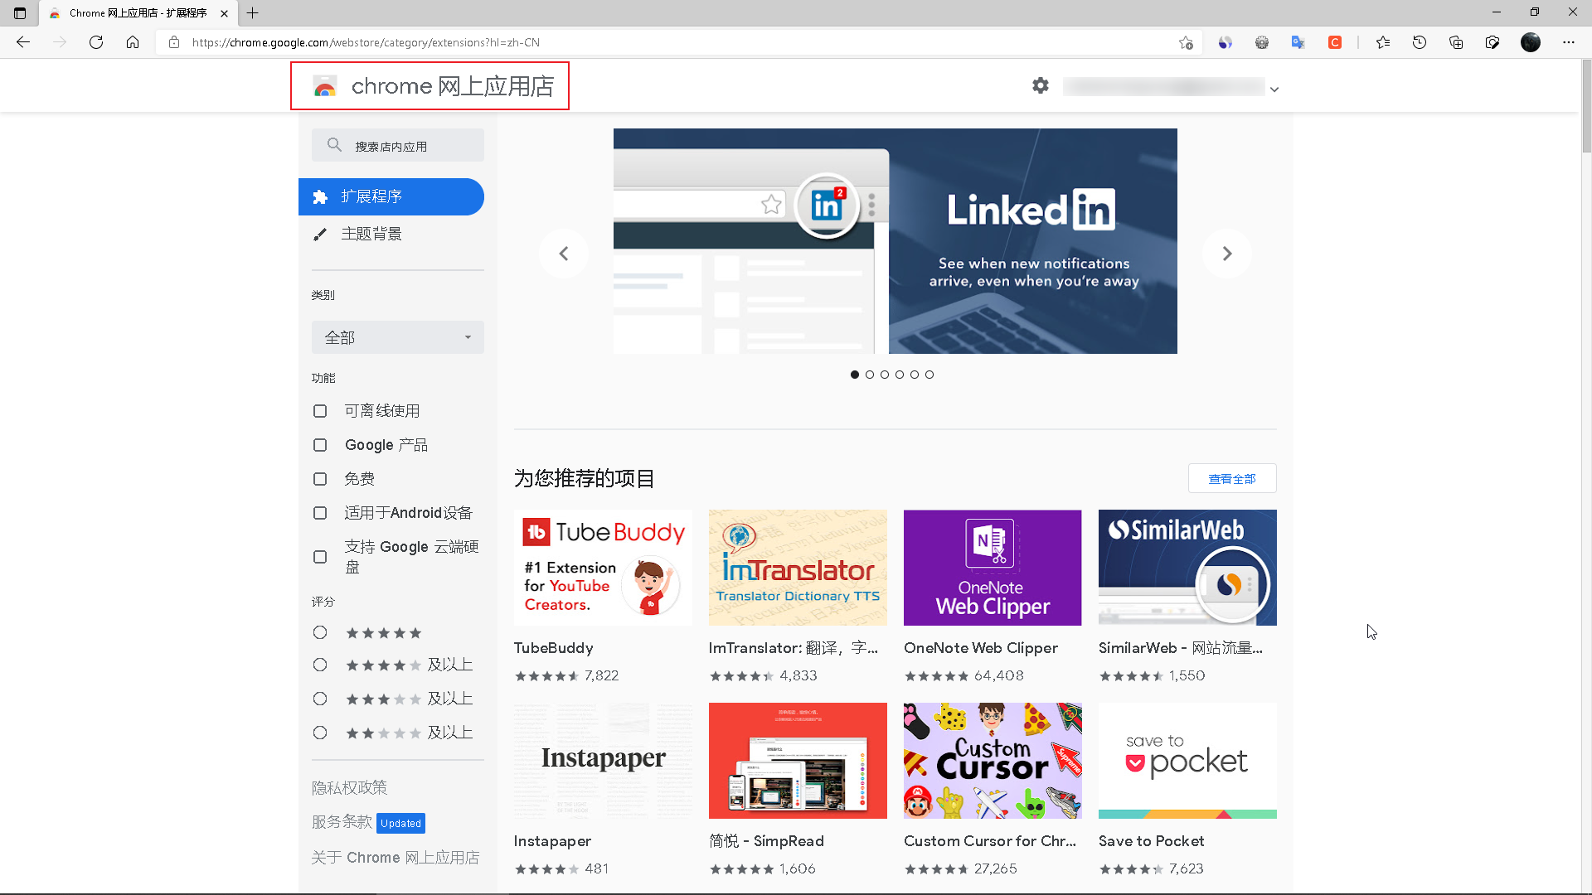This screenshot has width=1592, height=895.
Task: Open the Collections icon in toolbar
Action: [x=1456, y=42]
